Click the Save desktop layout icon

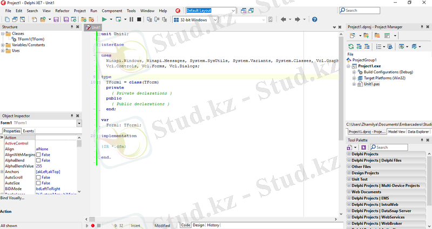[244, 10]
